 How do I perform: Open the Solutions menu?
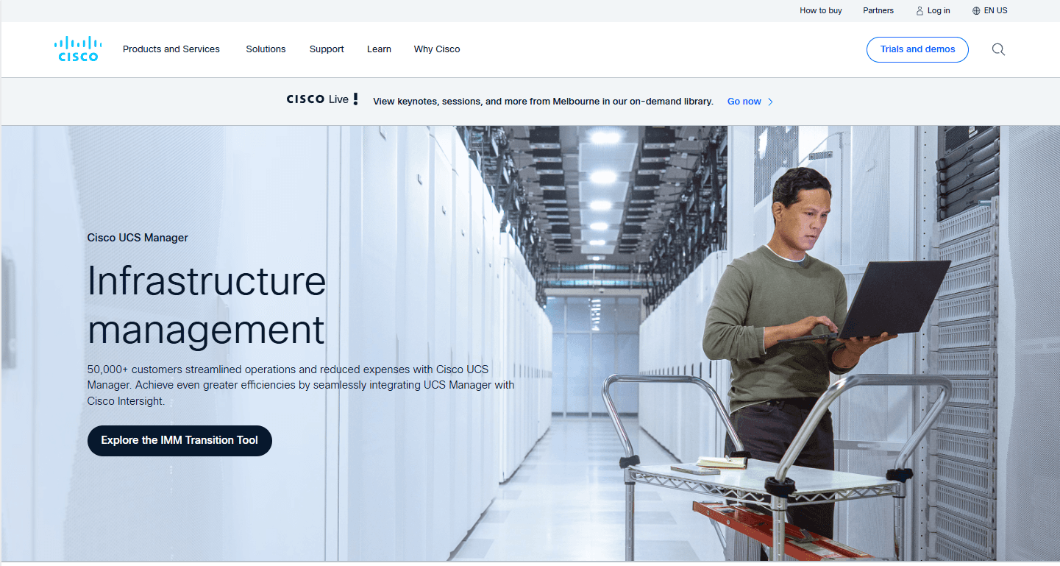pyautogui.click(x=266, y=49)
